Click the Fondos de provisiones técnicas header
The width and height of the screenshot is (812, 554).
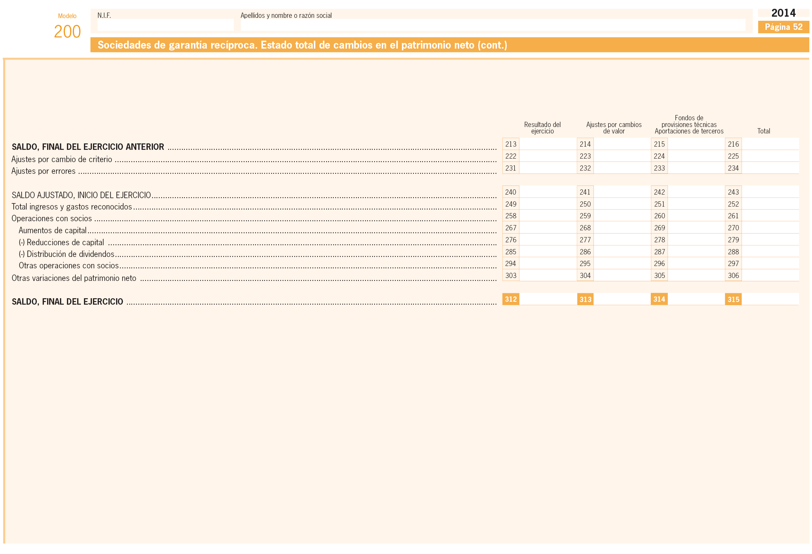(689, 124)
